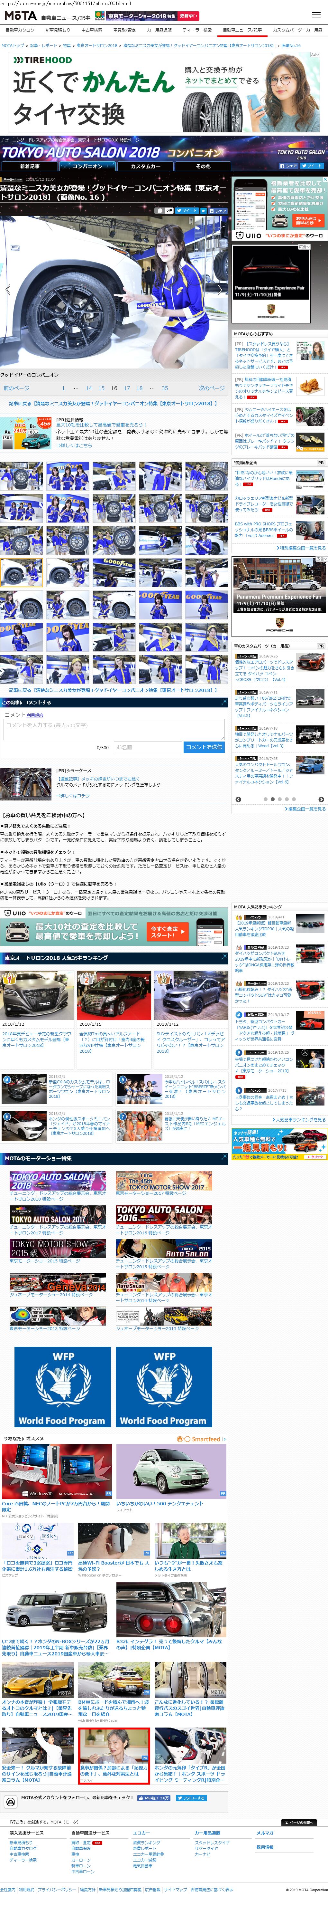This screenshot has height=1906, width=328.
Task: Click the コメントを送信 button
Action: (x=203, y=747)
